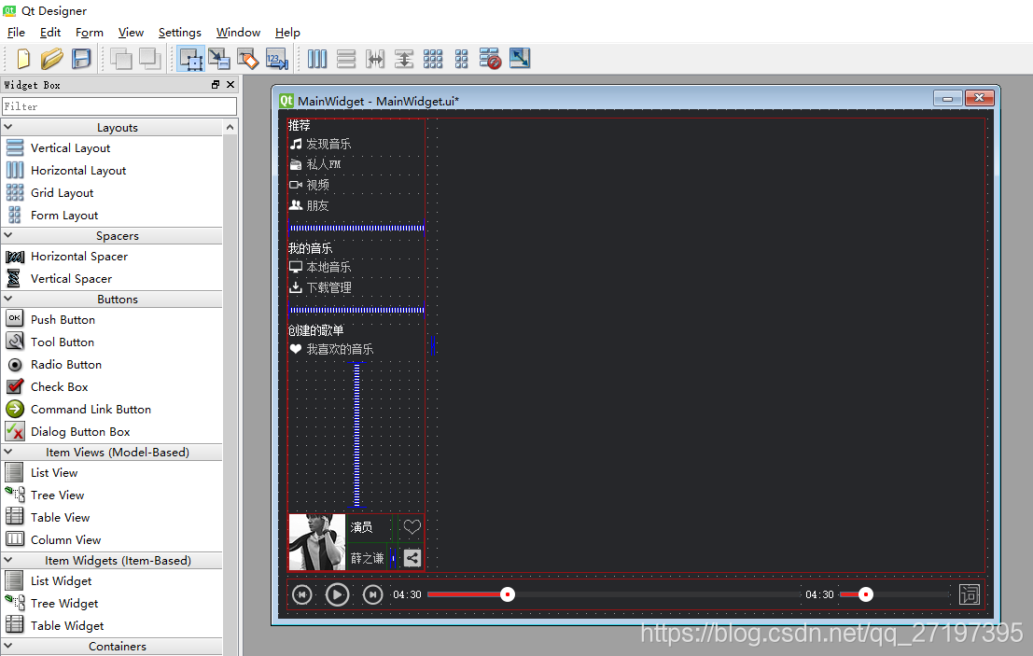Viewport: 1033px width, 656px height.
Task: Select Horizontal Spacer widget
Action: pos(79,257)
